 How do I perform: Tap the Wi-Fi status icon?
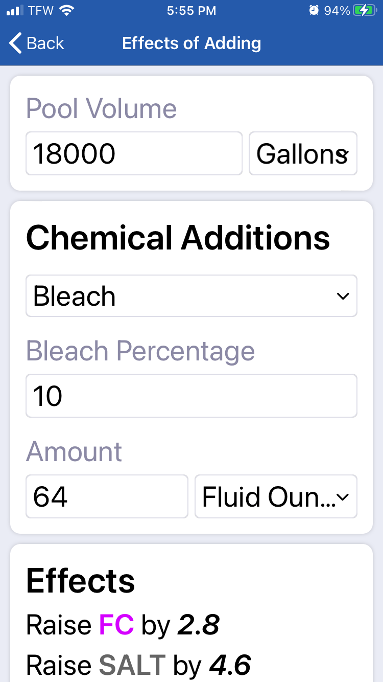[x=66, y=10]
